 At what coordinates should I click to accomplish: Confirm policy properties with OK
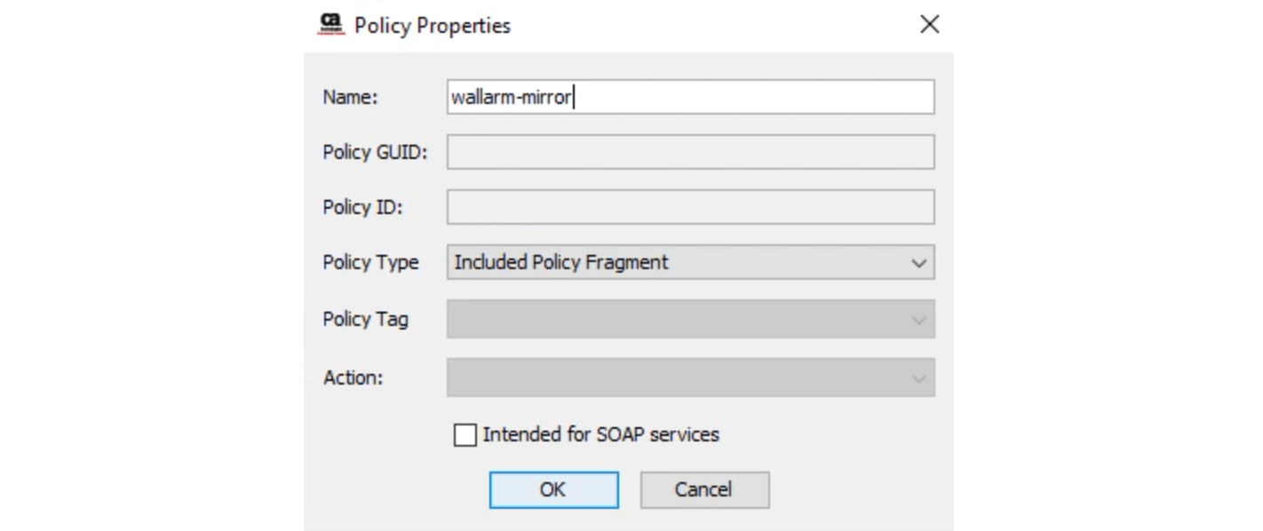click(x=553, y=489)
